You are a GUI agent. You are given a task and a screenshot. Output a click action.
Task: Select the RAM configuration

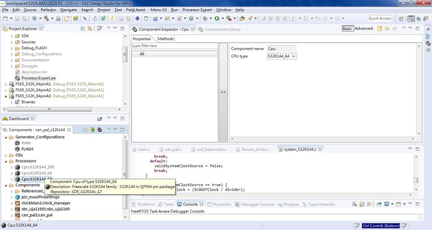pos(26,143)
